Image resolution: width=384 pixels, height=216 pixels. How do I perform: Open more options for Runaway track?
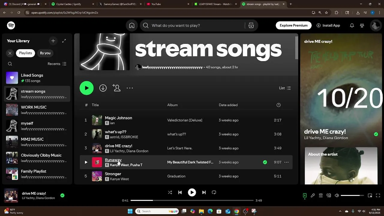[x=286, y=162]
